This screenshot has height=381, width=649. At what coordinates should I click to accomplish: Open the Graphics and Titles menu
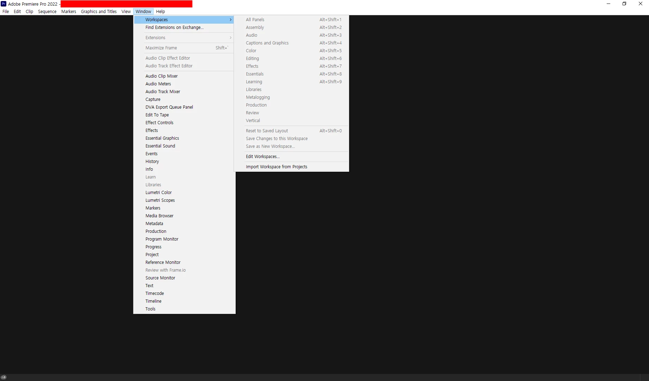(x=99, y=11)
